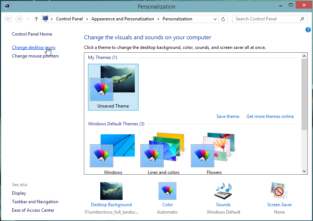Open the Sounds icon with music notes
Viewport: 313px width, 221px height.
223,191
